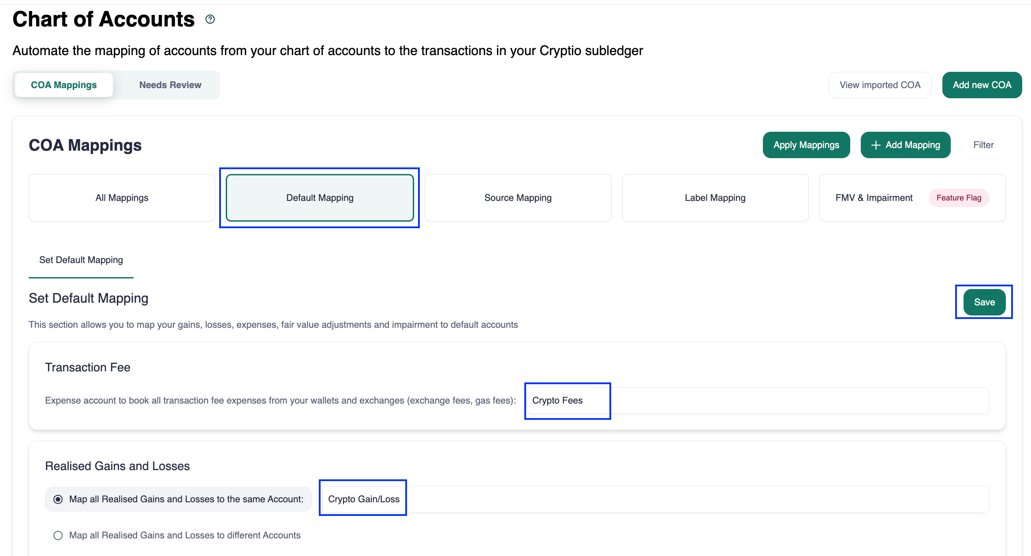1031x556 pixels.
Task: Click View imported COA
Action: coord(880,85)
